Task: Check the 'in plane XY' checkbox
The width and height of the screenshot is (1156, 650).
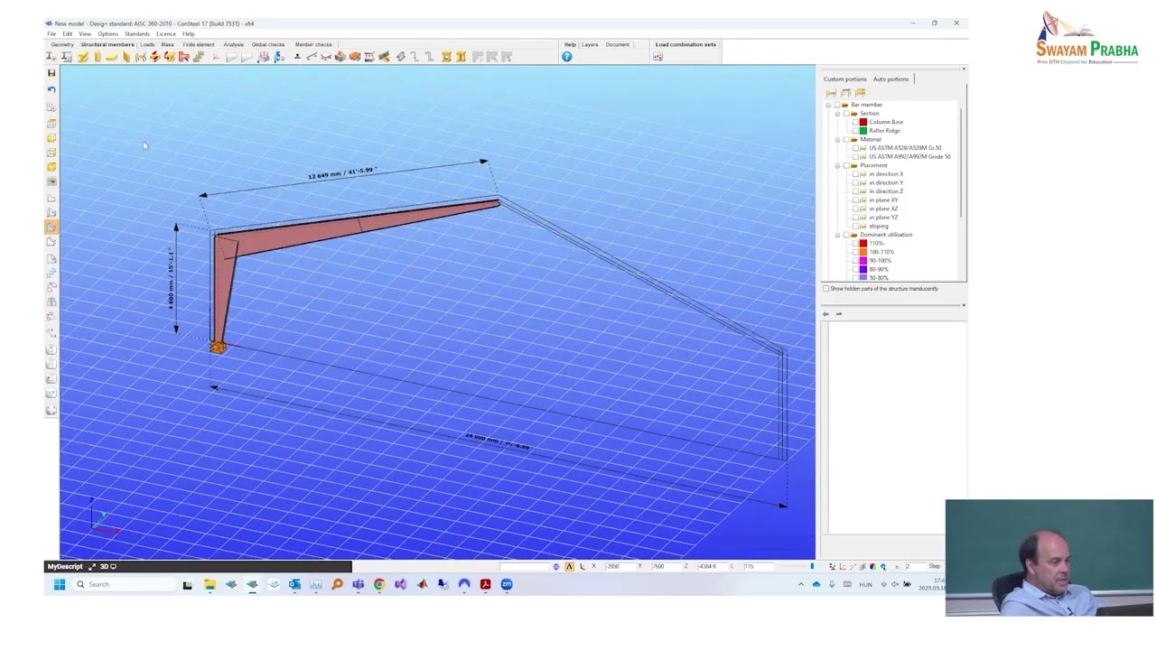Action: 855,200
